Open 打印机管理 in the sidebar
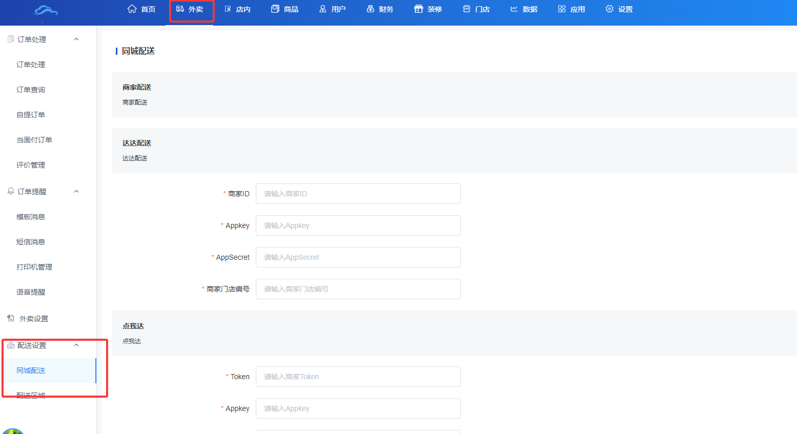797x434 pixels. (34, 267)
